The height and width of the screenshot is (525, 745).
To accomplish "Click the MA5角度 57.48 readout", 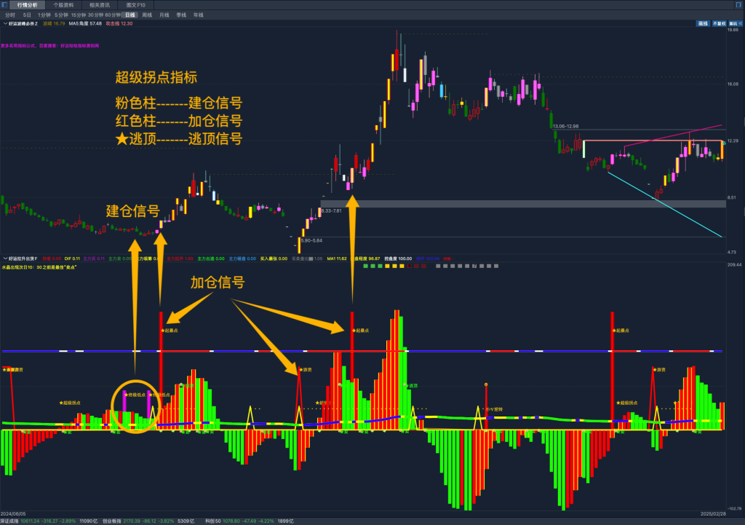I will coord(85,24).
